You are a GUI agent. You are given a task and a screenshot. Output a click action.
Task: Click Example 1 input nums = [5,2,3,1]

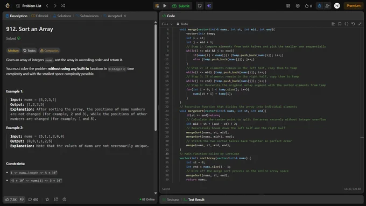(x=33, y=100)
